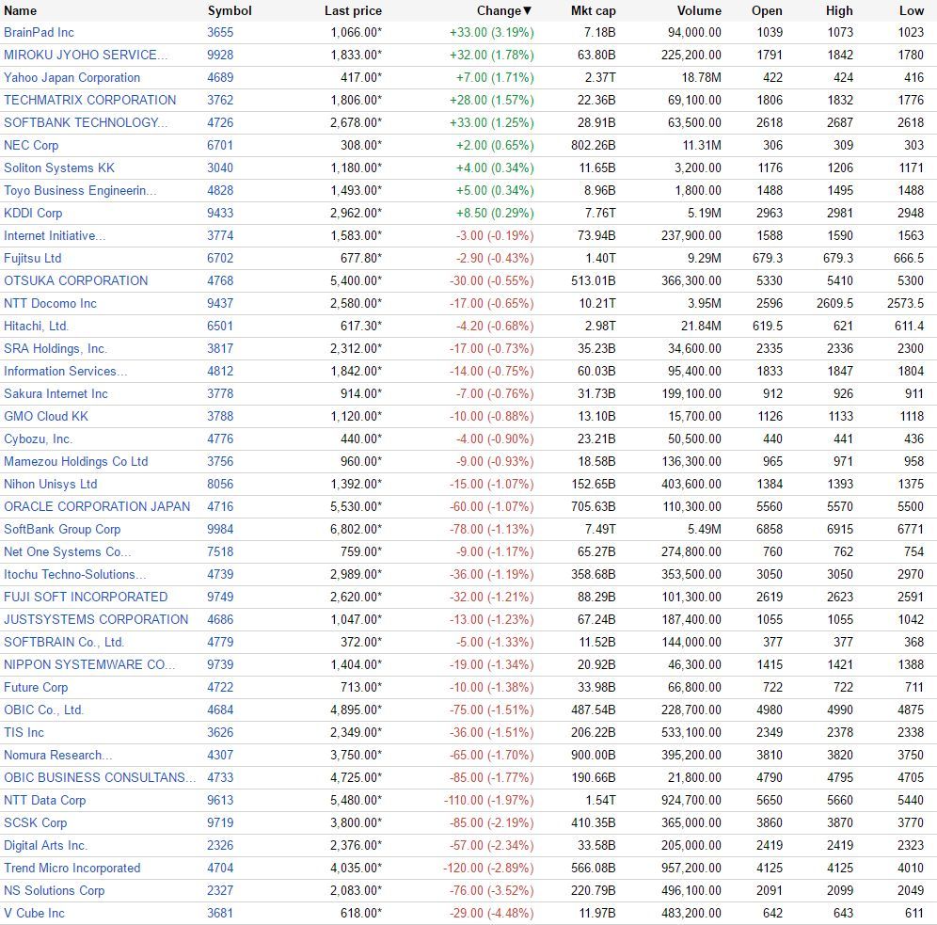Open Itochu Techno-Solutions link

point(74,575)
